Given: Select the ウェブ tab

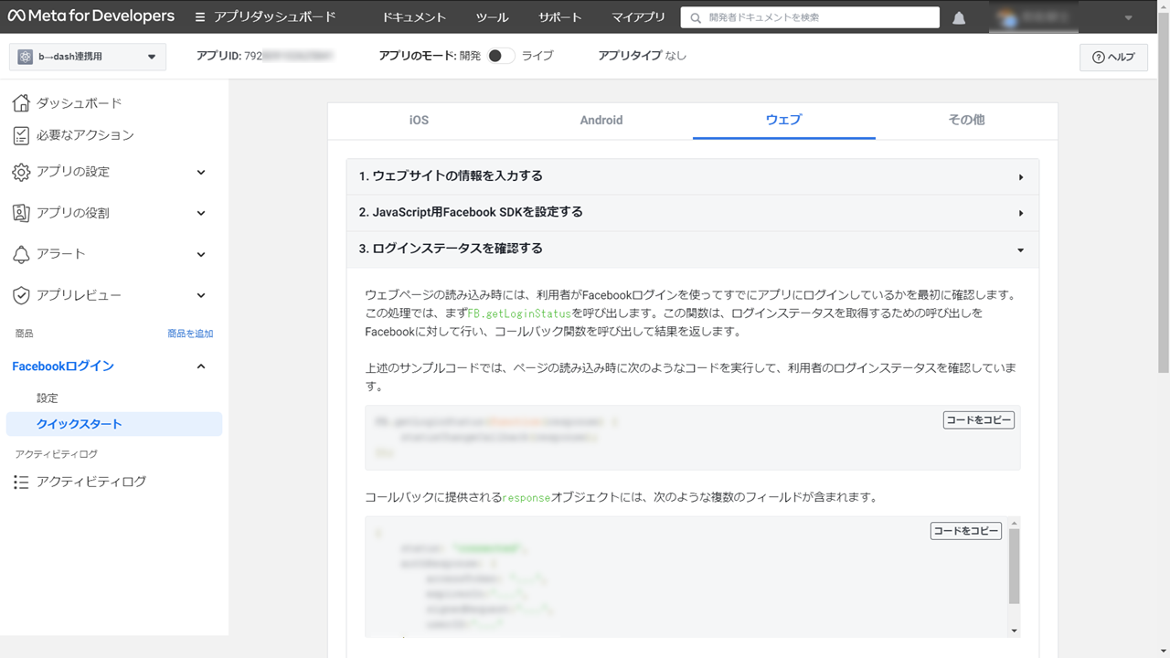Looking at the screenshot, I should [784, 120].
